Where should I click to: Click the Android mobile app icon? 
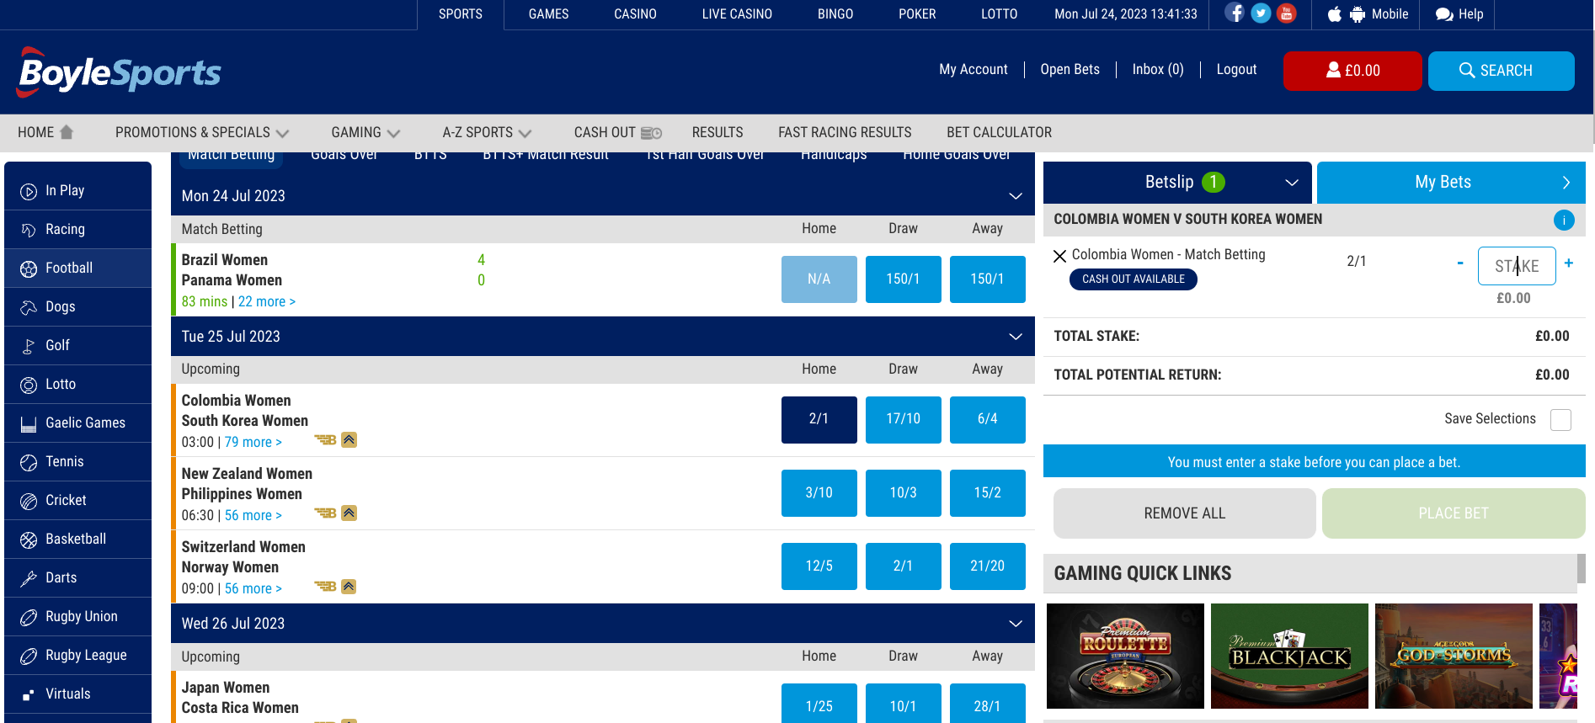click(1358, 14)
